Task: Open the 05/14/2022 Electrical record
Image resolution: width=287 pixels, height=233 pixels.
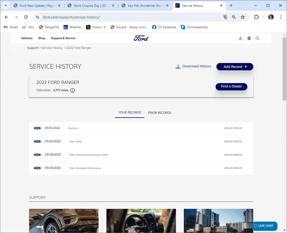Action: point(141,128)
